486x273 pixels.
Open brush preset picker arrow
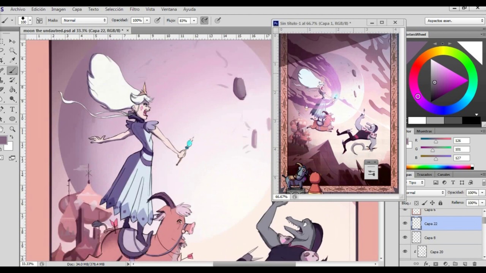31,20
